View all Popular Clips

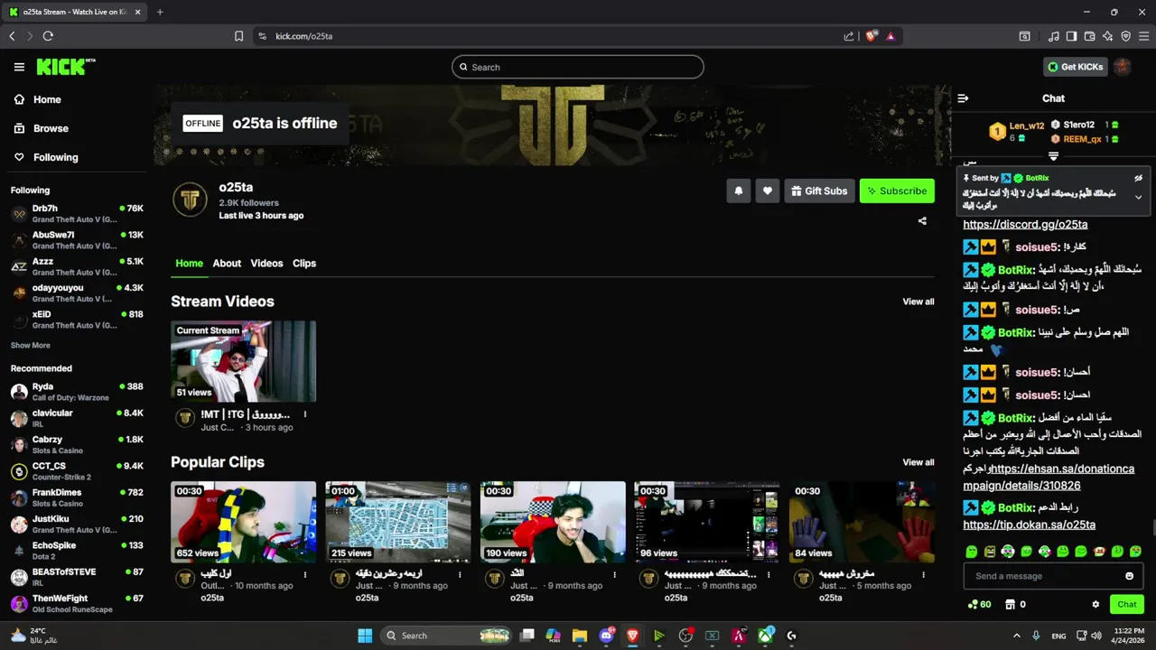[x=918, y=462]
